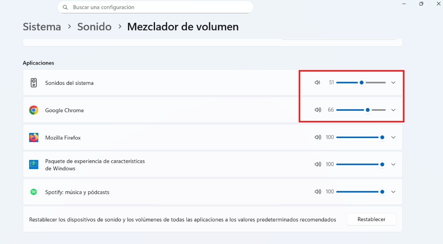Click the speaker icon next to Spotify's slider
This screenshot has height=244, width=443.
coord(317,192)
